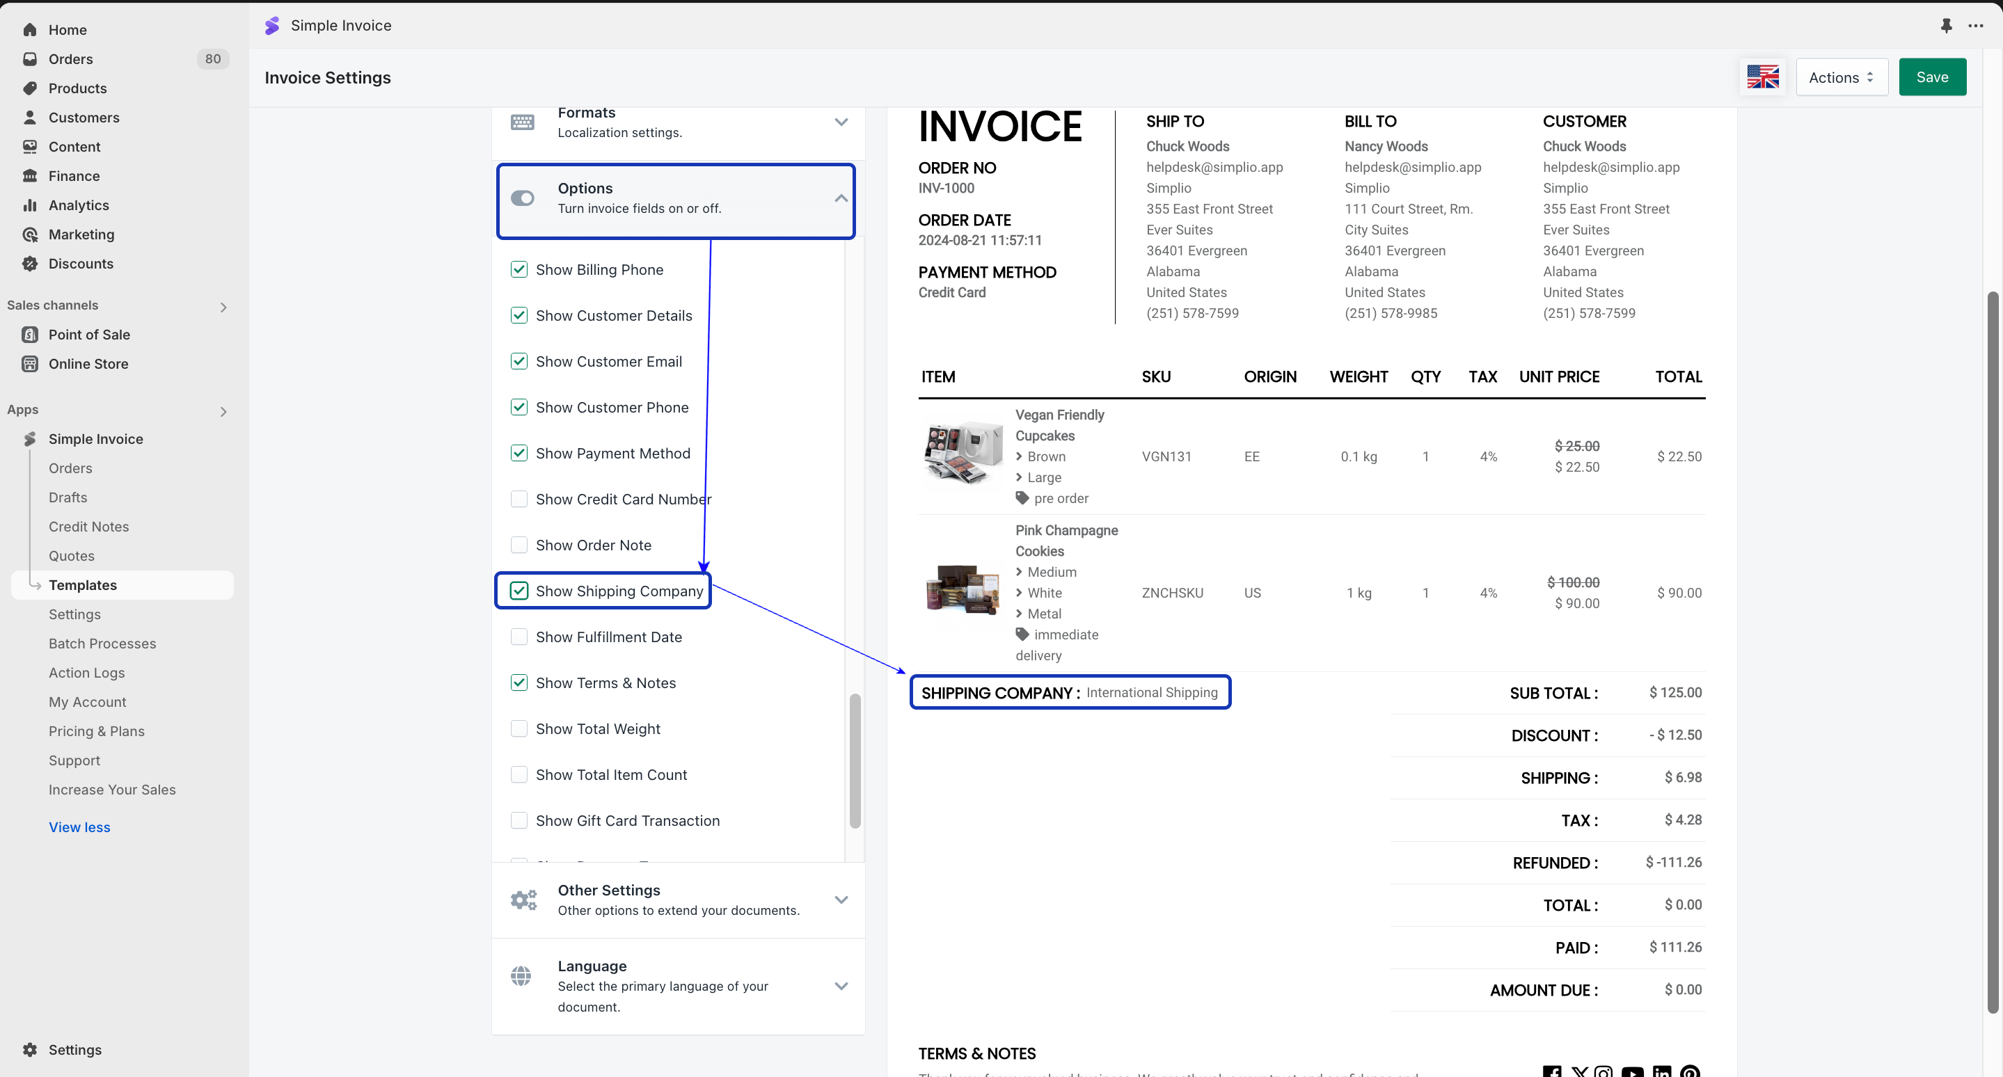
Task: Click the Discounts badge icon
Action: 29,264
